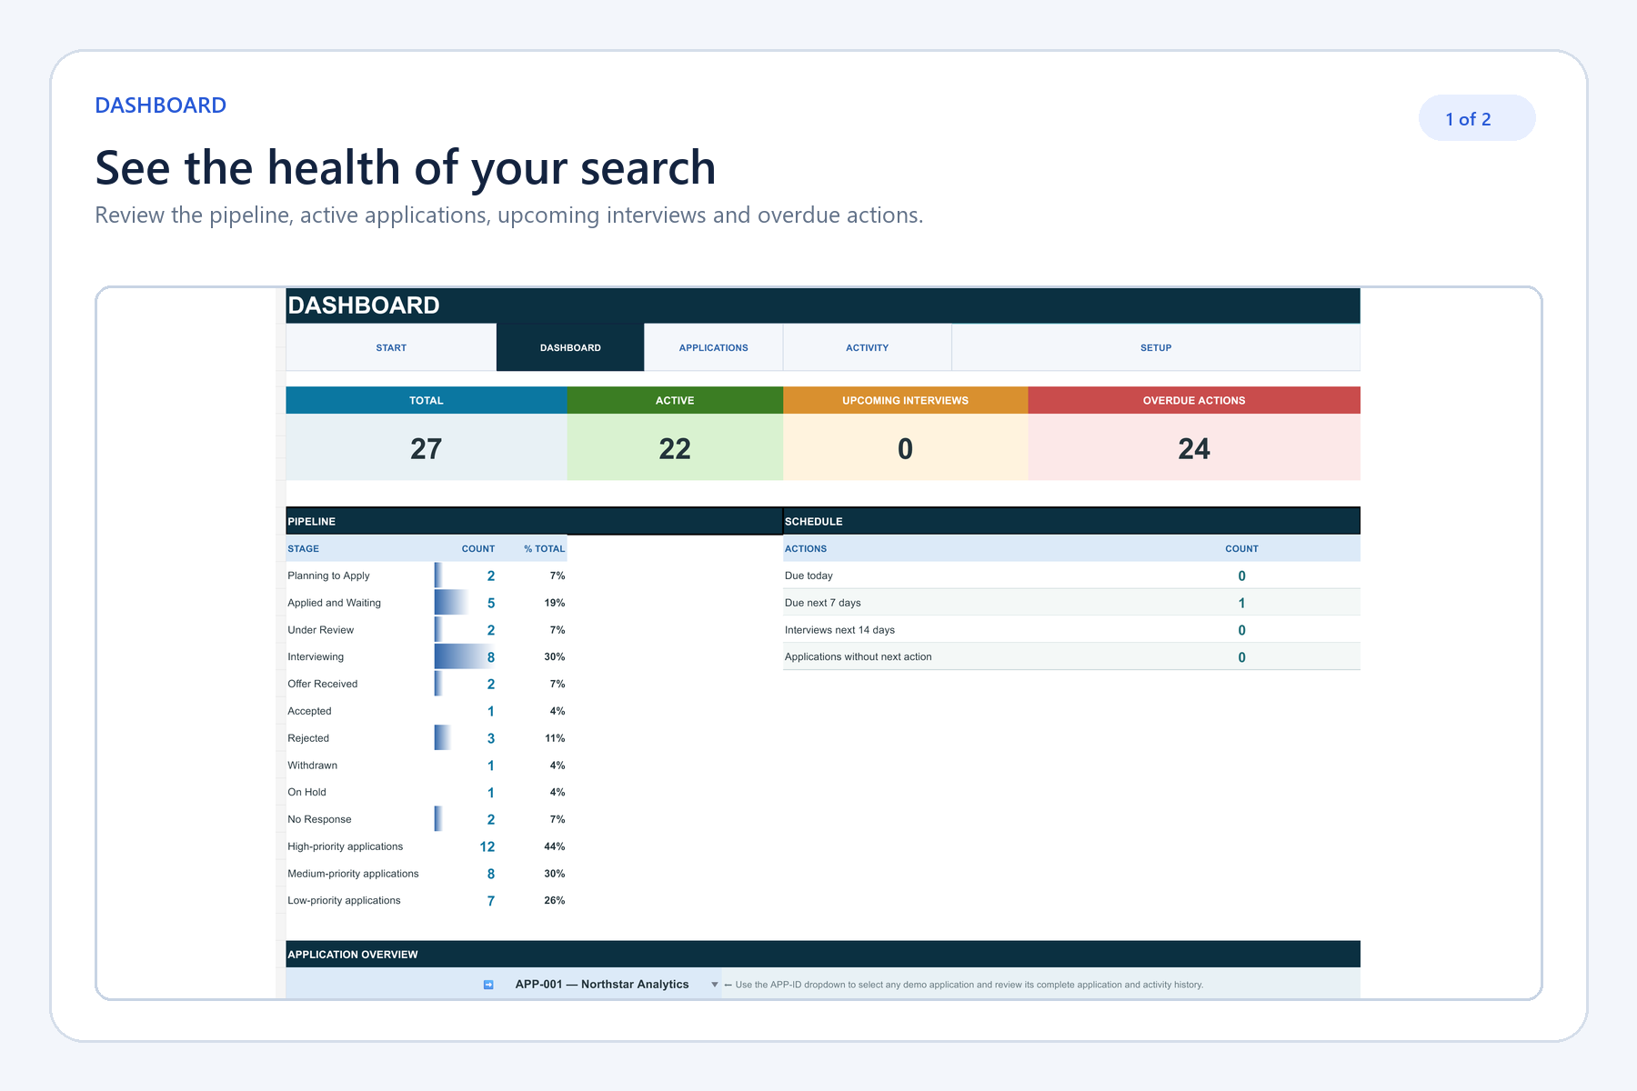
Task: Open the DASHBOARD tab
Action: click(x=570, y=347)
